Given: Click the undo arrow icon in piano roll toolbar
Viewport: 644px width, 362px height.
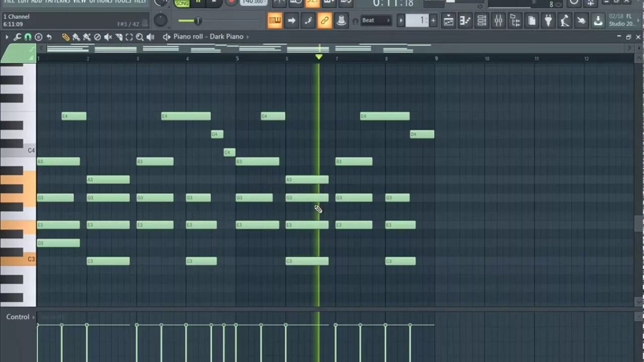Looking at the screenshot, I should pyautogui.click(x=49, y=37).
